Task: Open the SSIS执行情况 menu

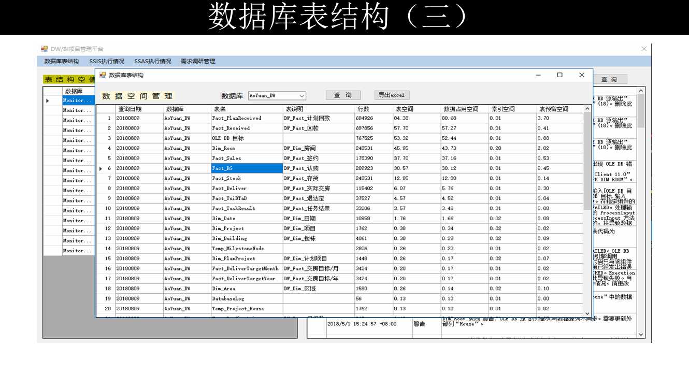Action: click(x=107, y=61)
